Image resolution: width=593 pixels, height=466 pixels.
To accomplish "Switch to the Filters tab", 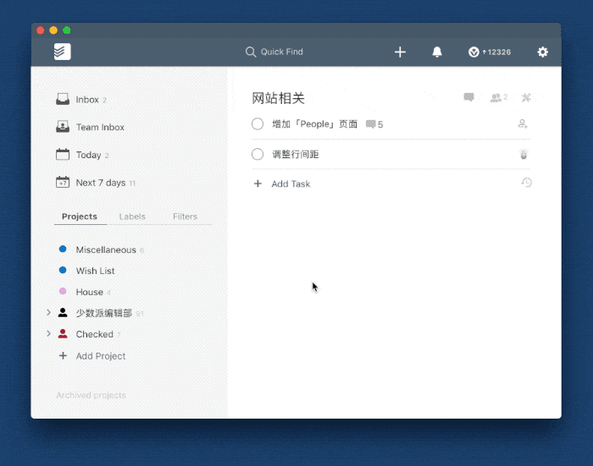I will 185,217.
